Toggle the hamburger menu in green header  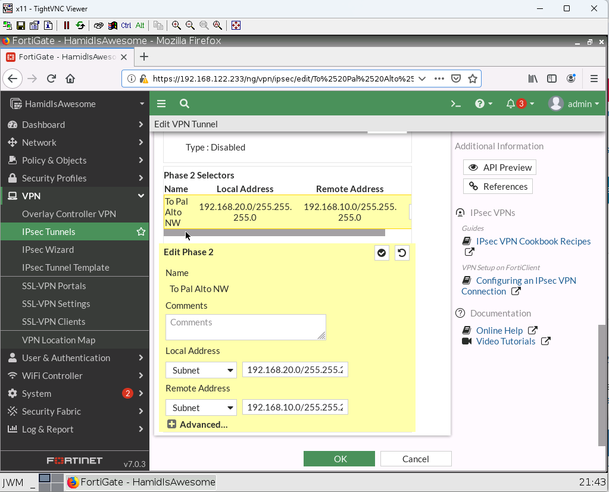coord(161,104)
